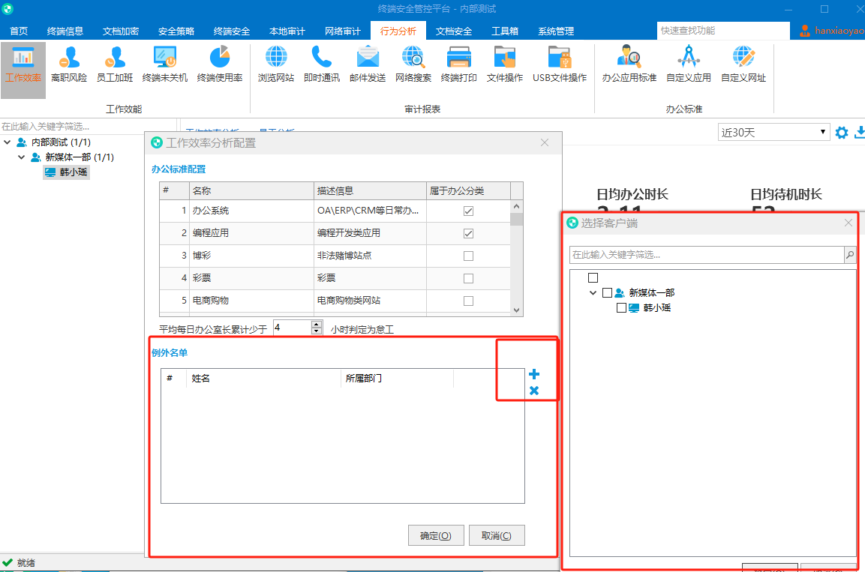
Task: Switch to the 文档加密 tab
Action: (x=120, y=31)
